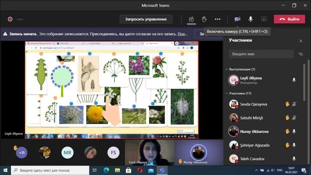
Task: Click the Введите имя search field
Action: [261, 54]
